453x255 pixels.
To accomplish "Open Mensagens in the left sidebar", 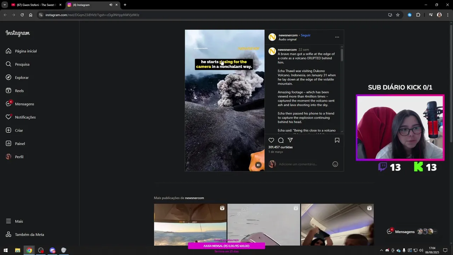I will click(20, 104).
